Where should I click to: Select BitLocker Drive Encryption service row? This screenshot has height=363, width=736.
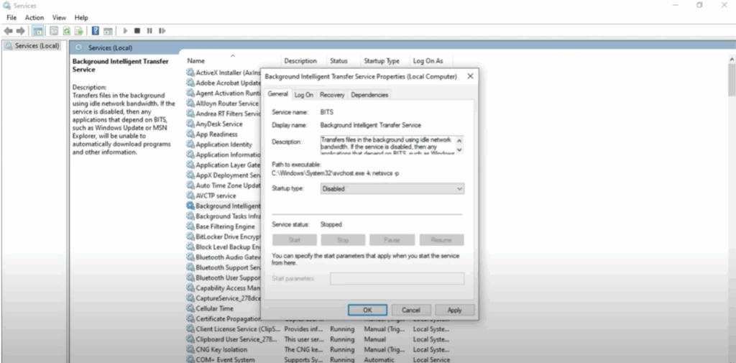[x=224, y=236]
